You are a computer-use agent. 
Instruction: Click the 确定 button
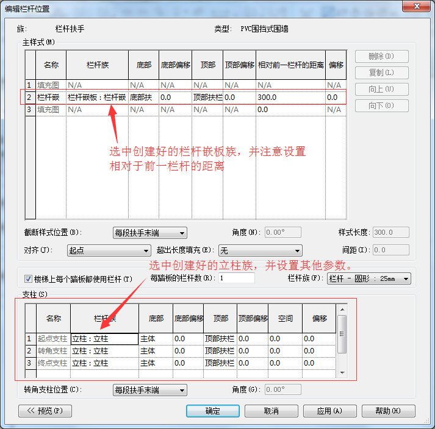[213, 411]
